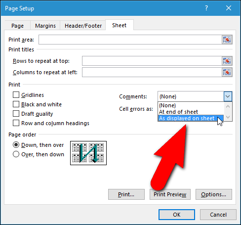
Task: Click the page order diagram thumbnail
Action: point(88,153)
